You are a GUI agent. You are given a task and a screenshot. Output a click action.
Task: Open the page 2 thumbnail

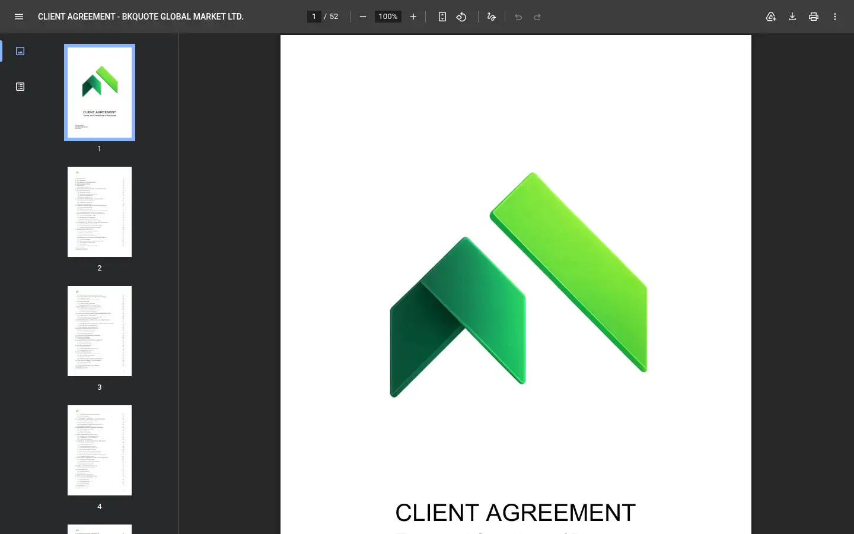click(x=100, y=212)
